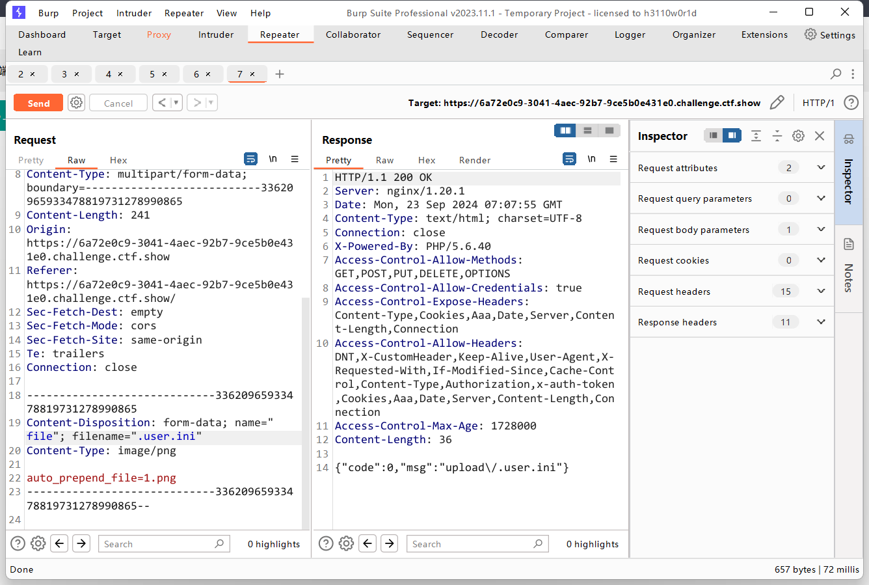Open Inspector settings gear

click(798, 135)
